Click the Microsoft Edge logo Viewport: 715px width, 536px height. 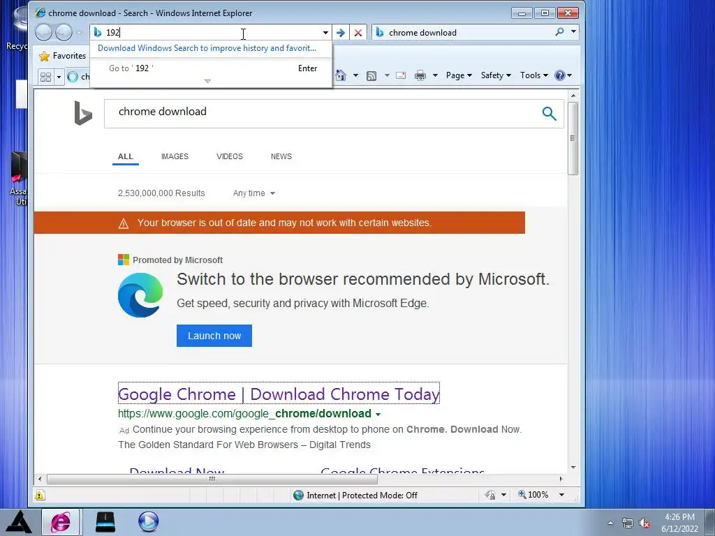140,295
